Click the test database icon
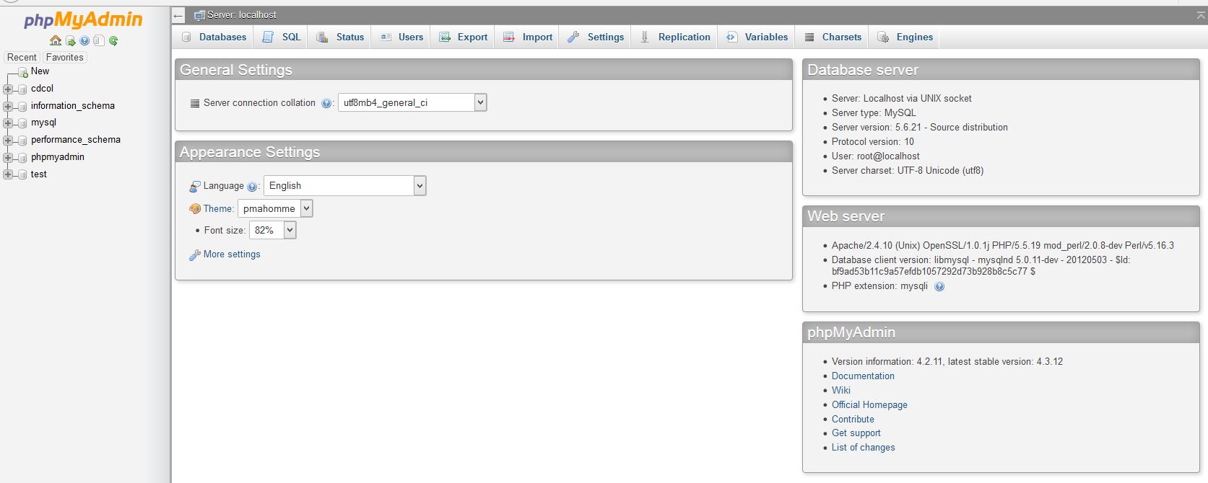 [22, 174]
